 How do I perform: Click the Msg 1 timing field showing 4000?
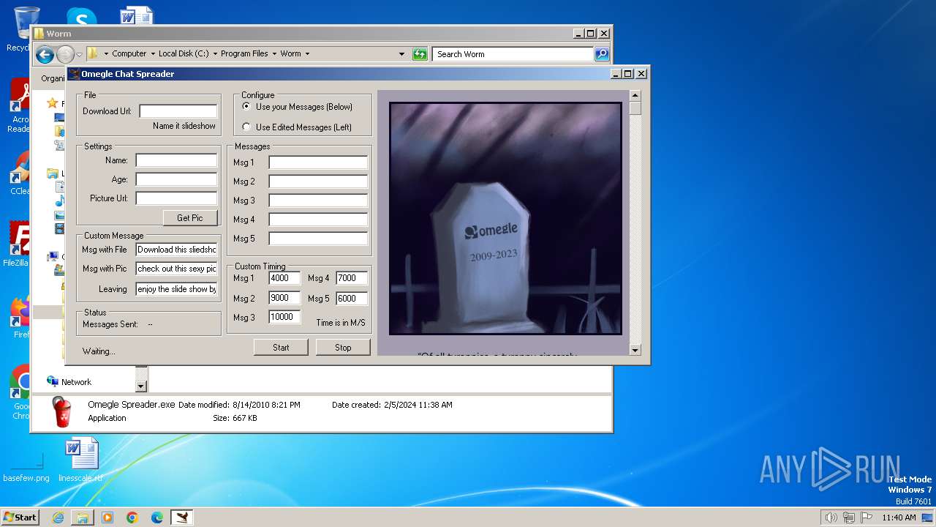pyautogui.click(x=284, y=278)
